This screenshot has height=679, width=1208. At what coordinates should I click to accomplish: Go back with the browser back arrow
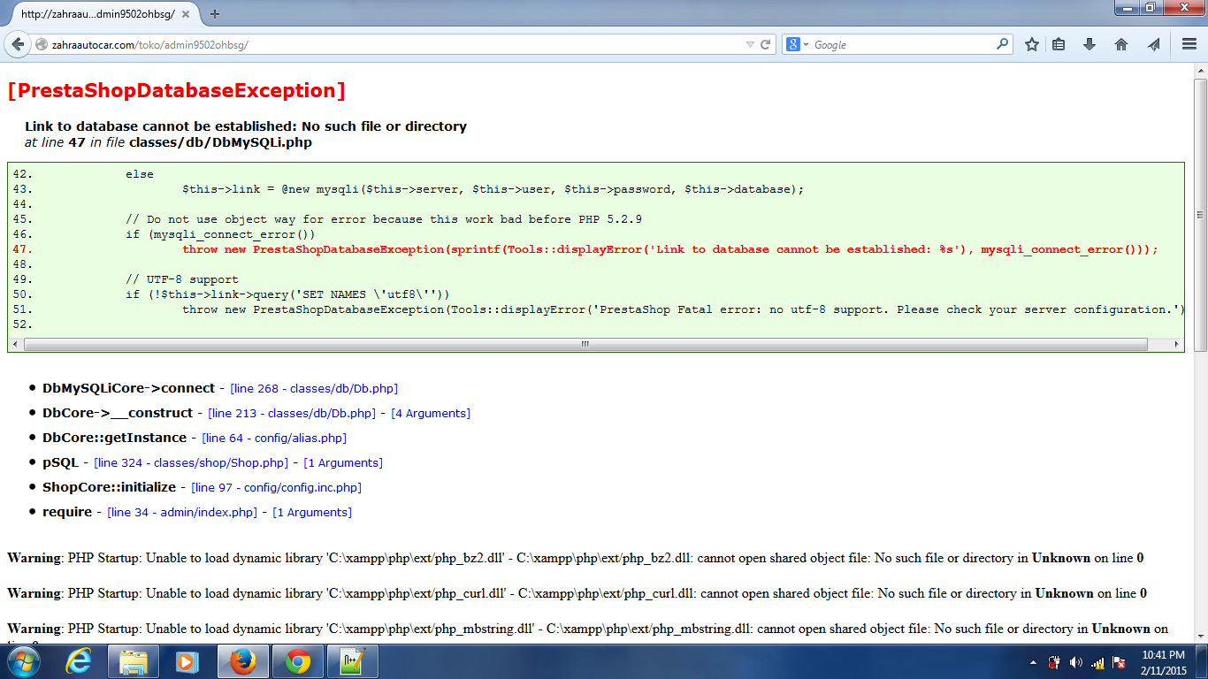[18, 44]
